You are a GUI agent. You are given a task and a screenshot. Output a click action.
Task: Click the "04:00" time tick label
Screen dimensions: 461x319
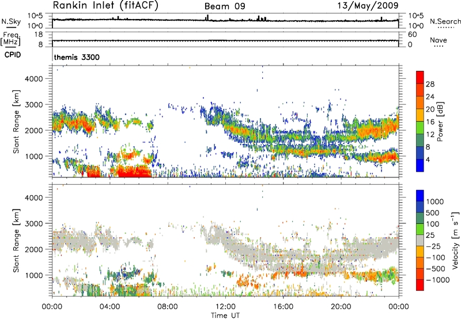[x=109, y=307]
